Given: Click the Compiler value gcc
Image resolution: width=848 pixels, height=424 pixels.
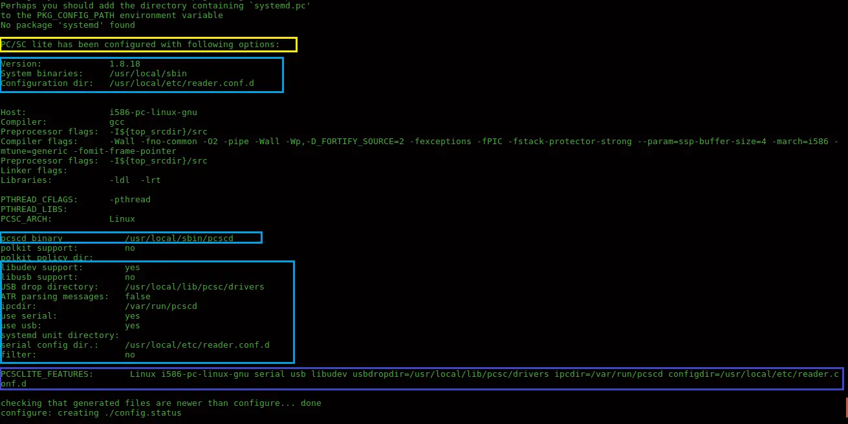Looking at the screenshot, I should coord(117,122).
